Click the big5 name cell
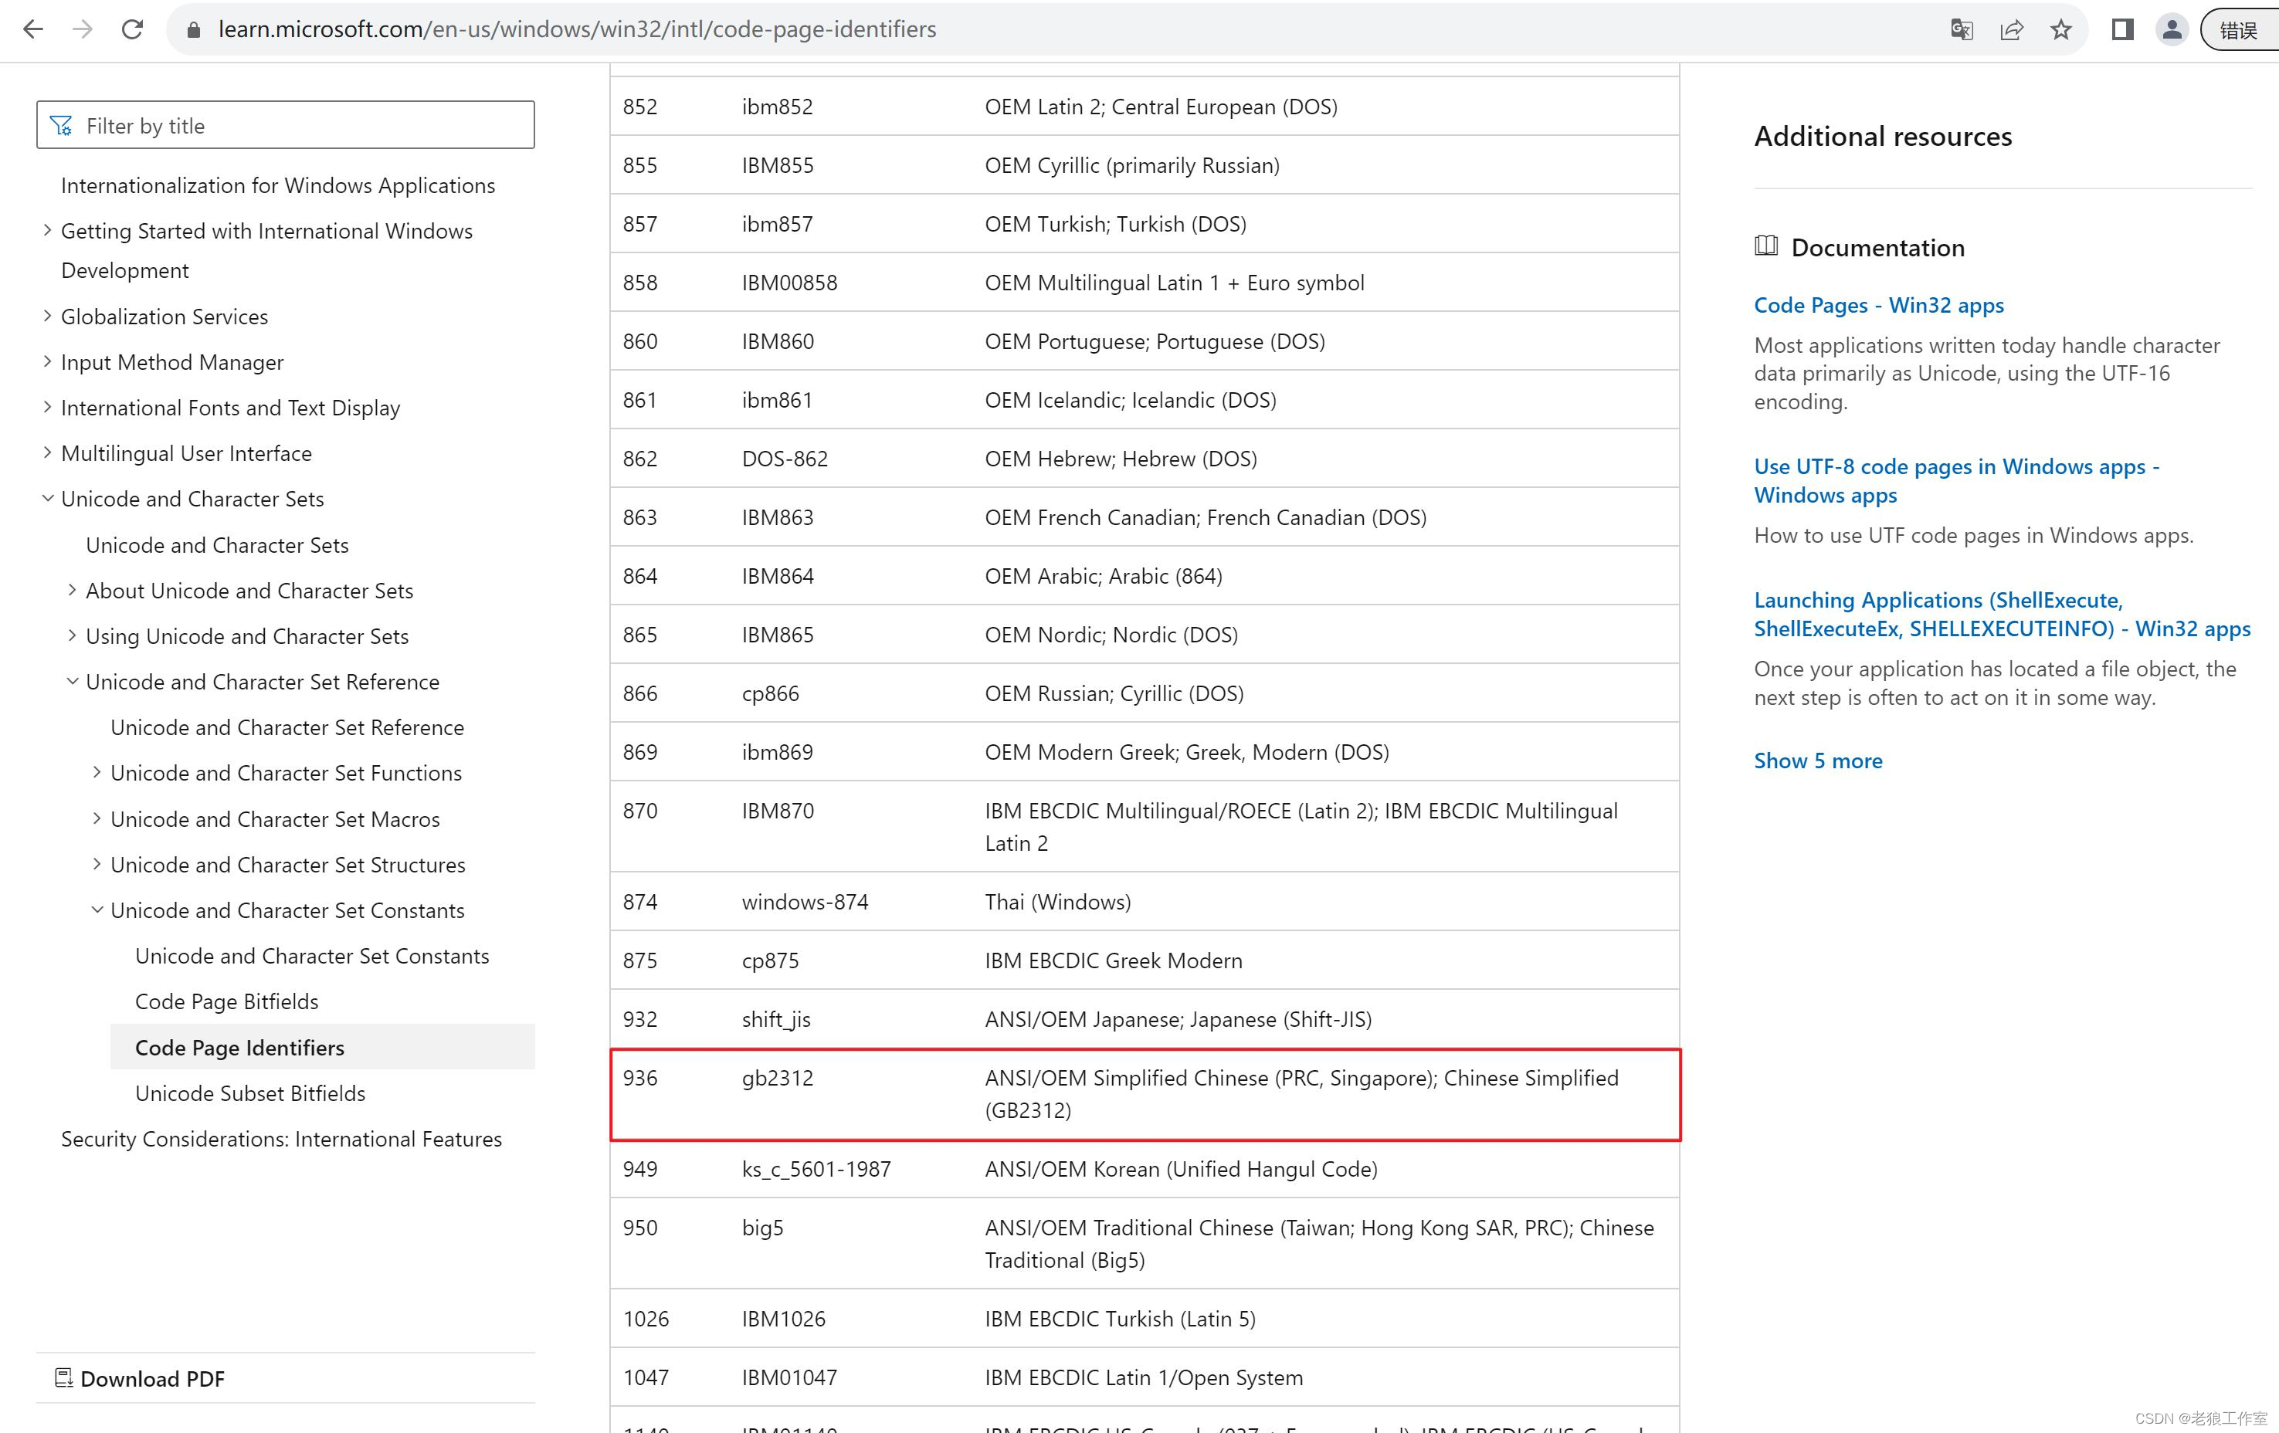 pyautogui.click(x=762, y=1228)
